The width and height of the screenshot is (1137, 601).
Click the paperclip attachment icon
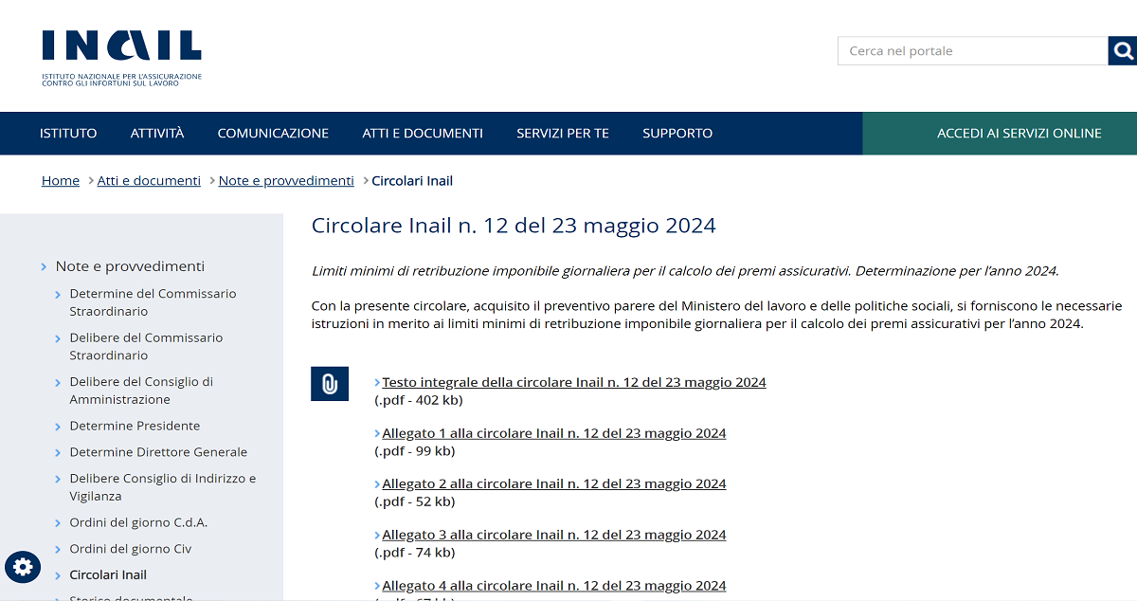[329, 383]
